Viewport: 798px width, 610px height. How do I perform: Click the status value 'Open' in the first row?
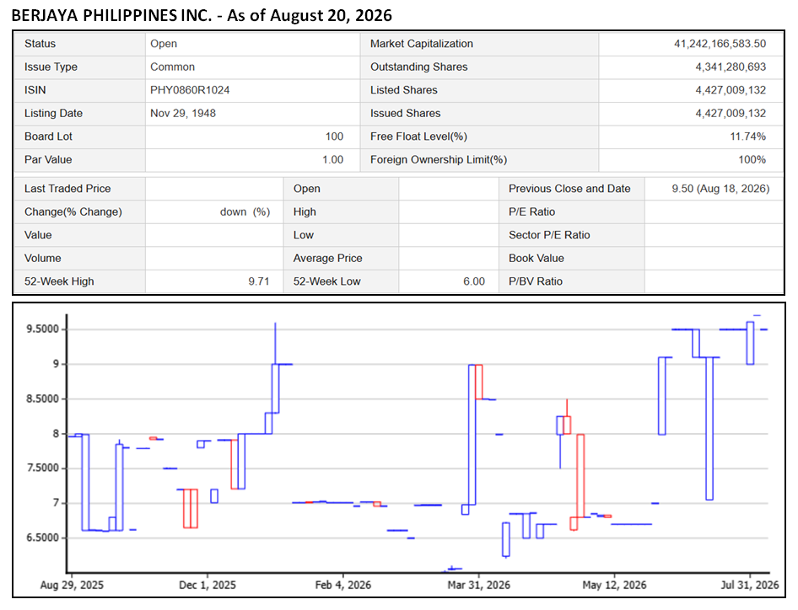point(164,44)
